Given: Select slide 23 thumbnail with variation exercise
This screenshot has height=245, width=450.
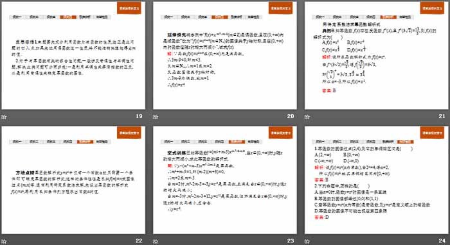Looking at the screenshot, I should click(x=225, y=180).
